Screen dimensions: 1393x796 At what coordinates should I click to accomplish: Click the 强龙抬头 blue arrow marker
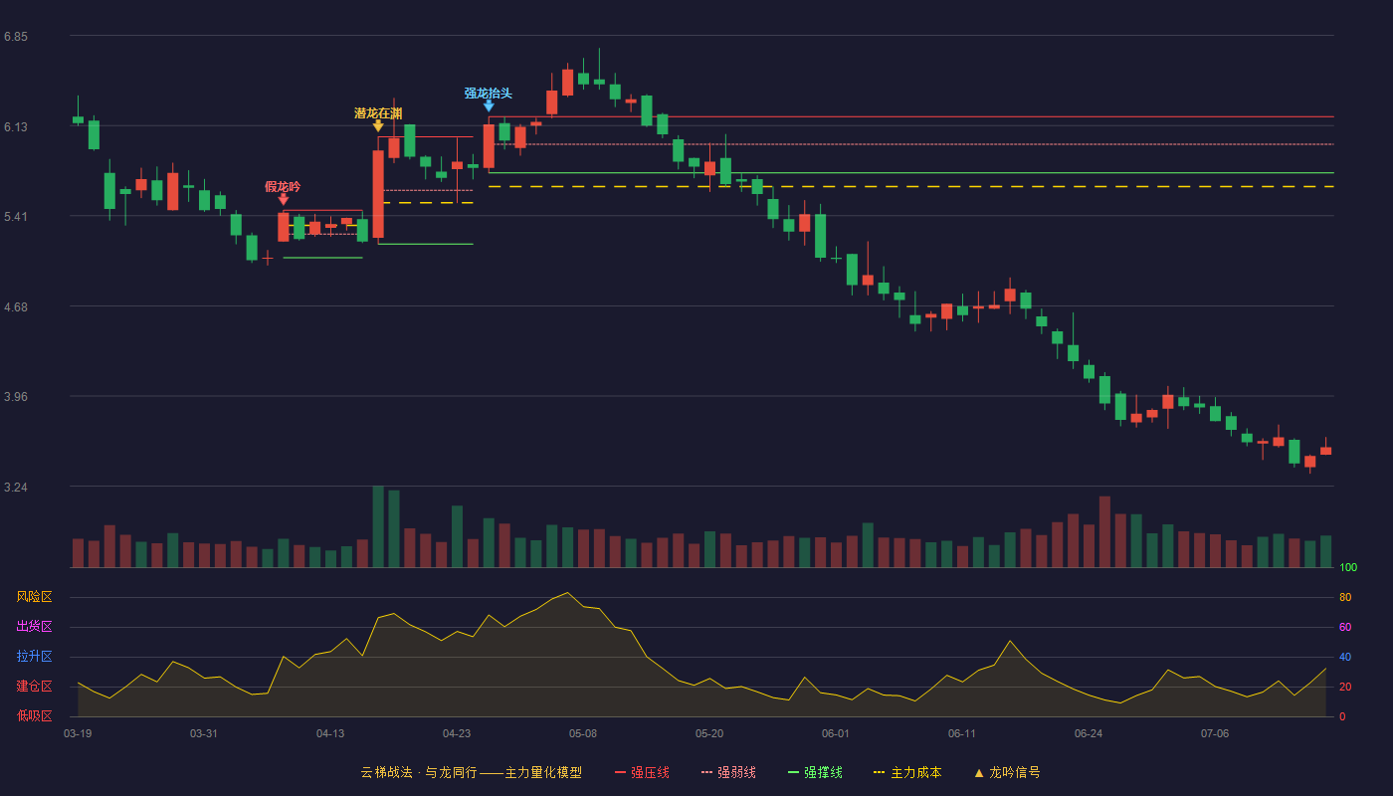[489, 105]
